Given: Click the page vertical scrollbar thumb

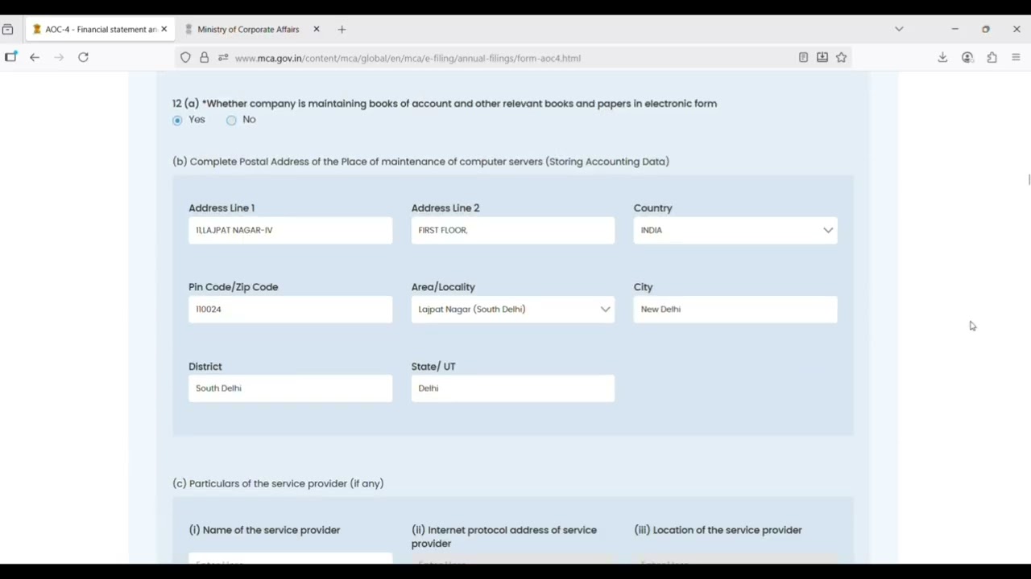Looking at the screenshot, I should [1029, 179].
